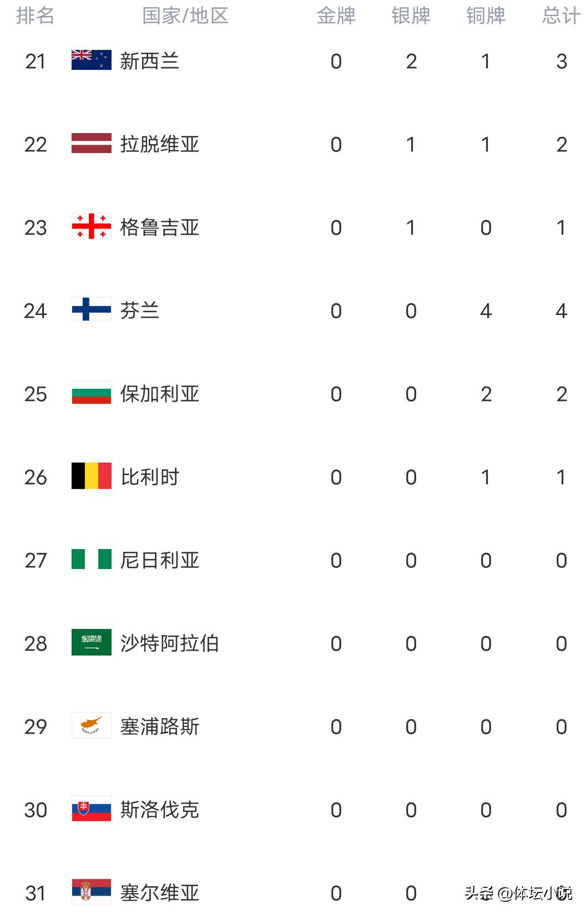Click the Saudi Arabia flag icon

92,643
